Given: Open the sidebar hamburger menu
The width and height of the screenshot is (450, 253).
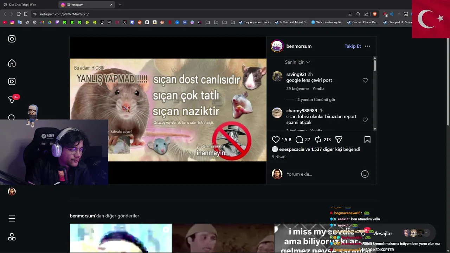Looking at the screenshot, I should point(12,219).
